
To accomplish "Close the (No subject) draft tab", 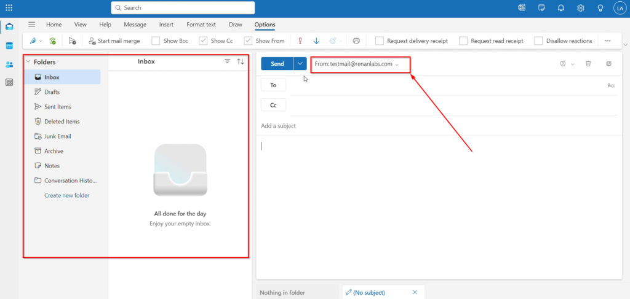I will click(415, 292).
